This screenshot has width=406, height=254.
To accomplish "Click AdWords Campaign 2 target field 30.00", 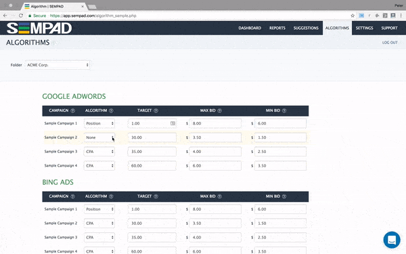I will [152, 137].
